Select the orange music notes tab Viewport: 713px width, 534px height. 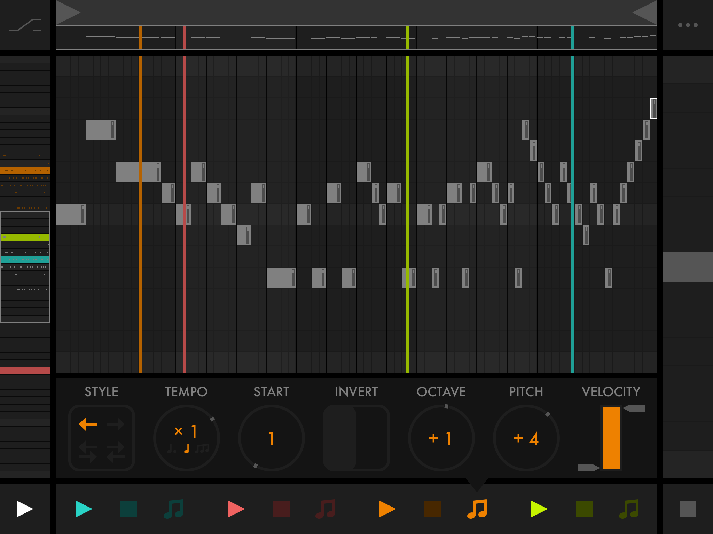tap(477, 509)
